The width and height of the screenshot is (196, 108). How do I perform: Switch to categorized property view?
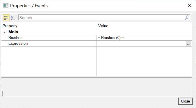pyautogui.click(x=6, y=18)
